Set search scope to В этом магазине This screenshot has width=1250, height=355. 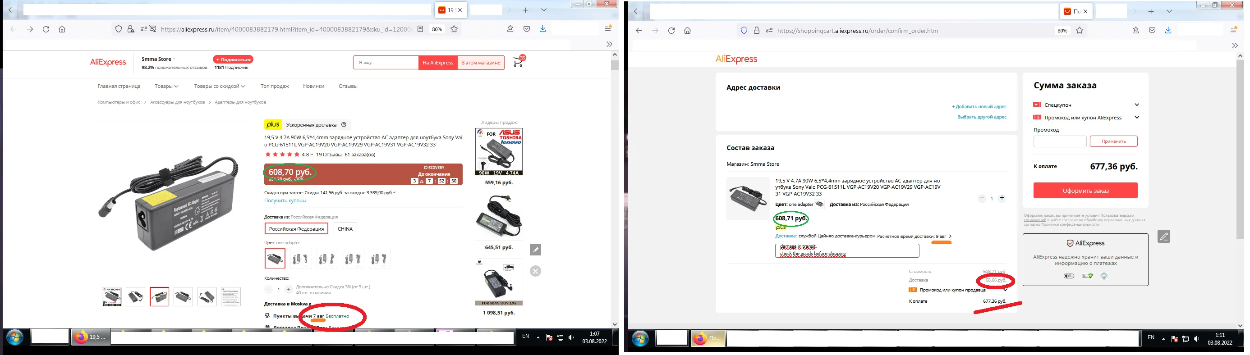[x=481, y=63]
